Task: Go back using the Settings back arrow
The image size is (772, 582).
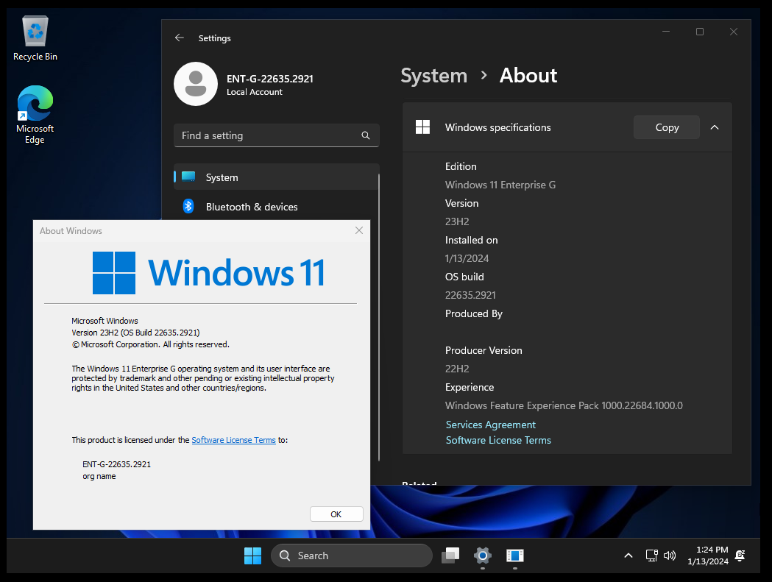Action: coord(180,38)
